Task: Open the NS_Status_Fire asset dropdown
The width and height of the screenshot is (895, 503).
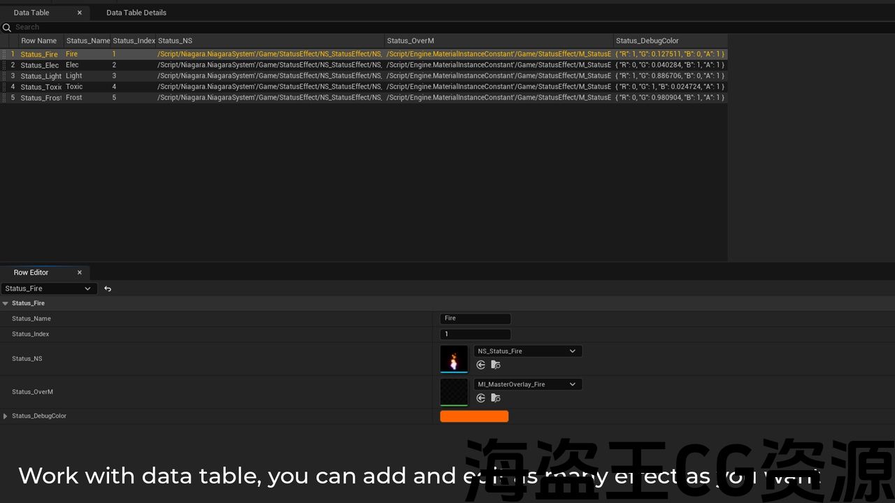Action: [x=527, y=351]
